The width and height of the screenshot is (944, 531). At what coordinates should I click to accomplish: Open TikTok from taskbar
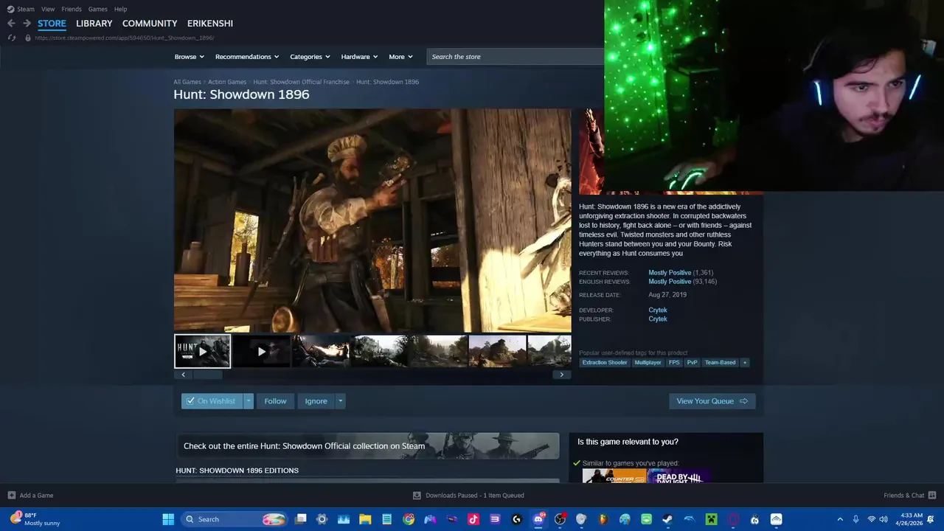(473, 519)
